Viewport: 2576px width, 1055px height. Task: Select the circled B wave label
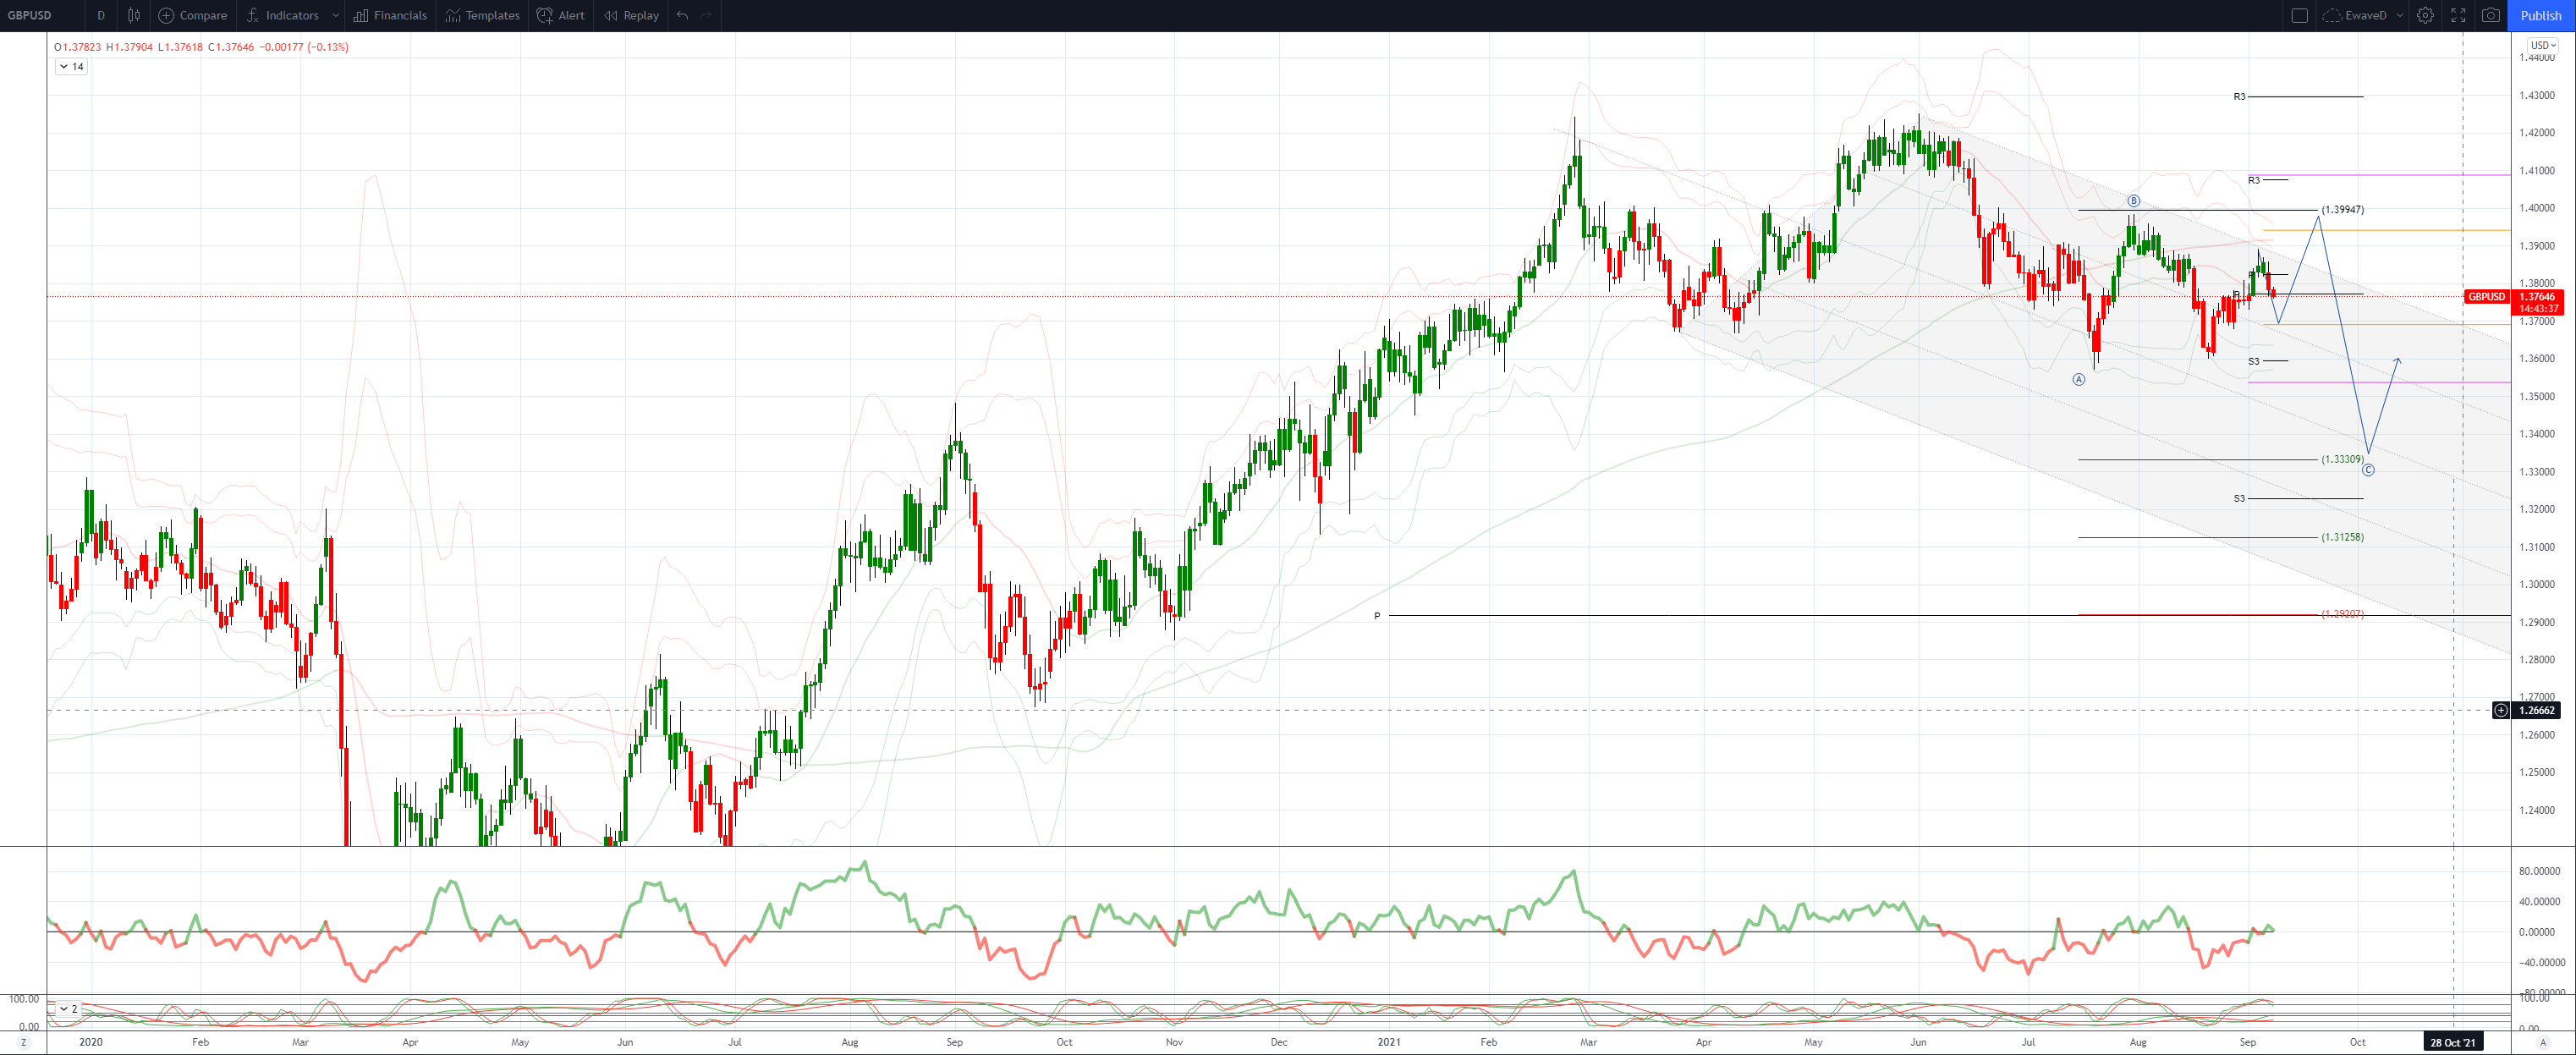[x=2133, y=201]
